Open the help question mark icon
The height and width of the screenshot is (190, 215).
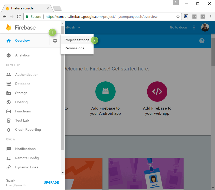[x=202, y=41]
